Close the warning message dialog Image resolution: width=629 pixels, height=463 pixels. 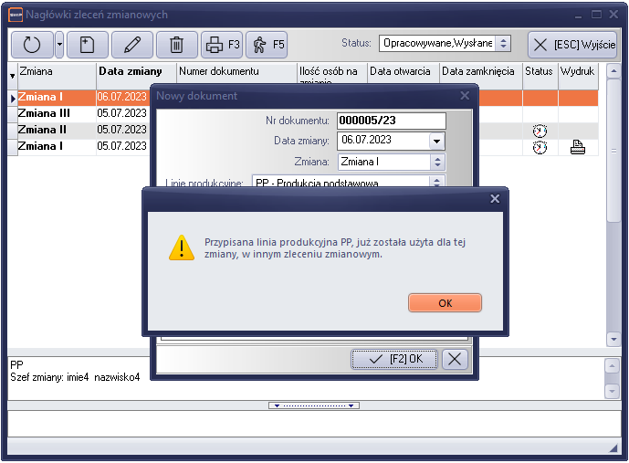point(495,198)
